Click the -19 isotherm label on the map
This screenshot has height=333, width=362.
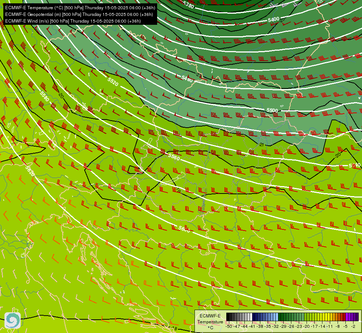pyautogui.click(x=178, y=190)
